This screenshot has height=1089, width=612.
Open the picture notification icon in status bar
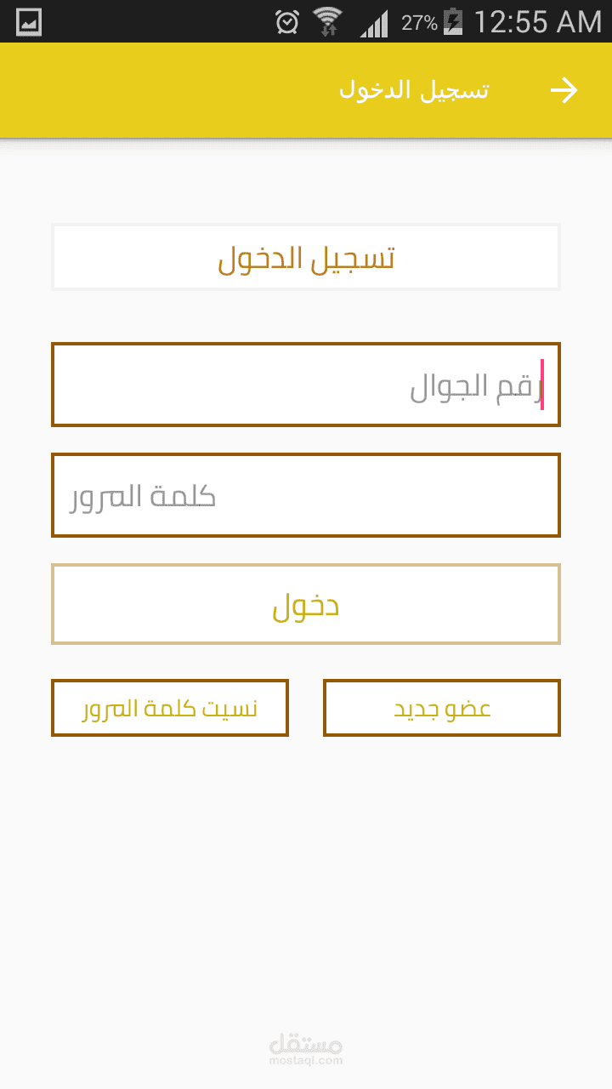(28, 21)
